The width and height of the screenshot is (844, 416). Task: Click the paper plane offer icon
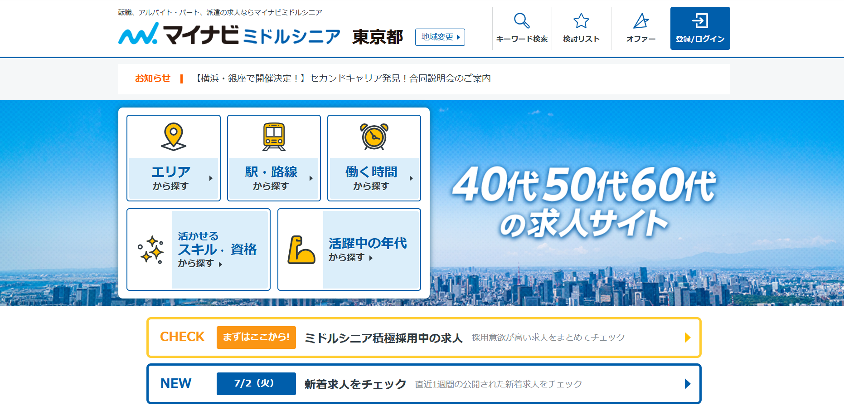tap(641, 21)
